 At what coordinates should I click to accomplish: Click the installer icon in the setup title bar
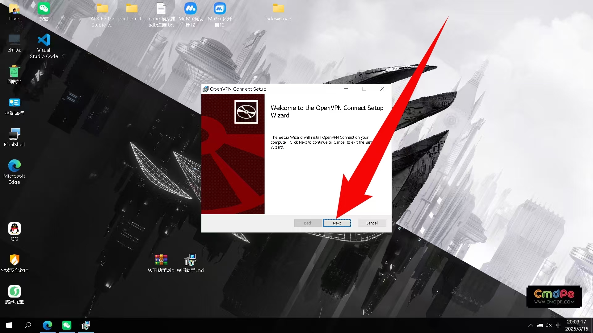click(x=205, y=89)
